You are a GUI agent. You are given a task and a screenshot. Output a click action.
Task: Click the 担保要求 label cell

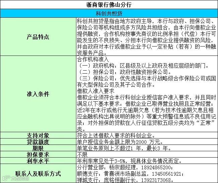coord(38,155)
